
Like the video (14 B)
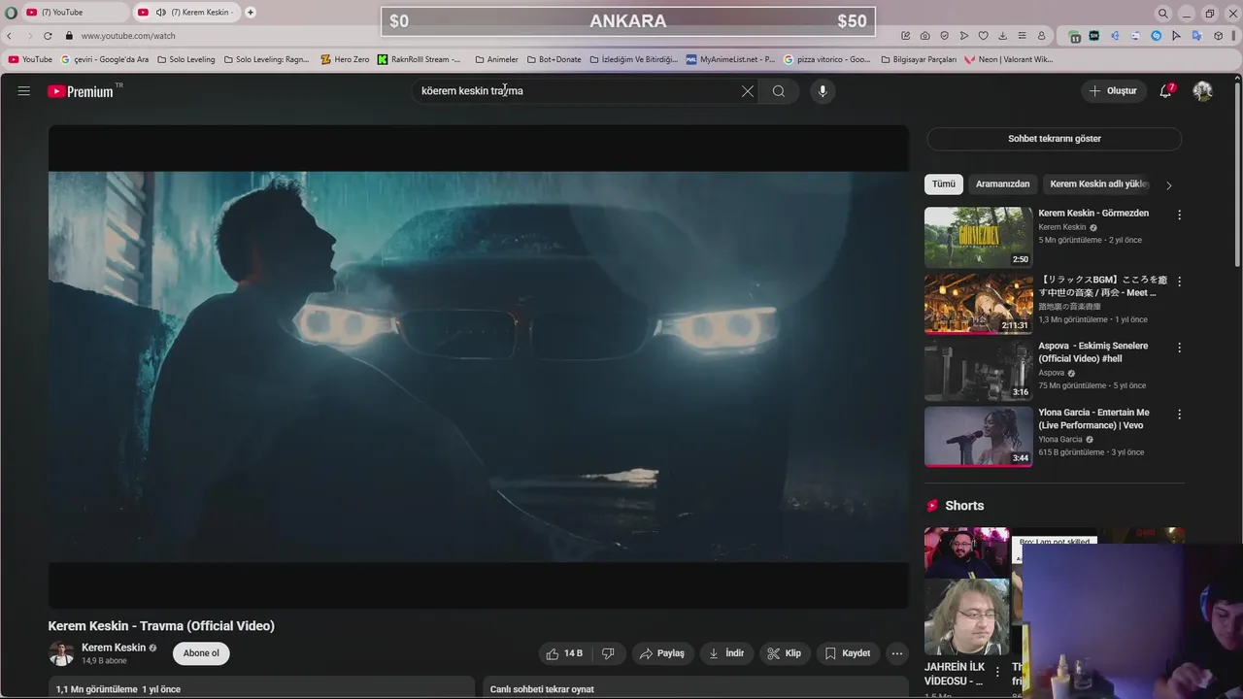(564, 653)
